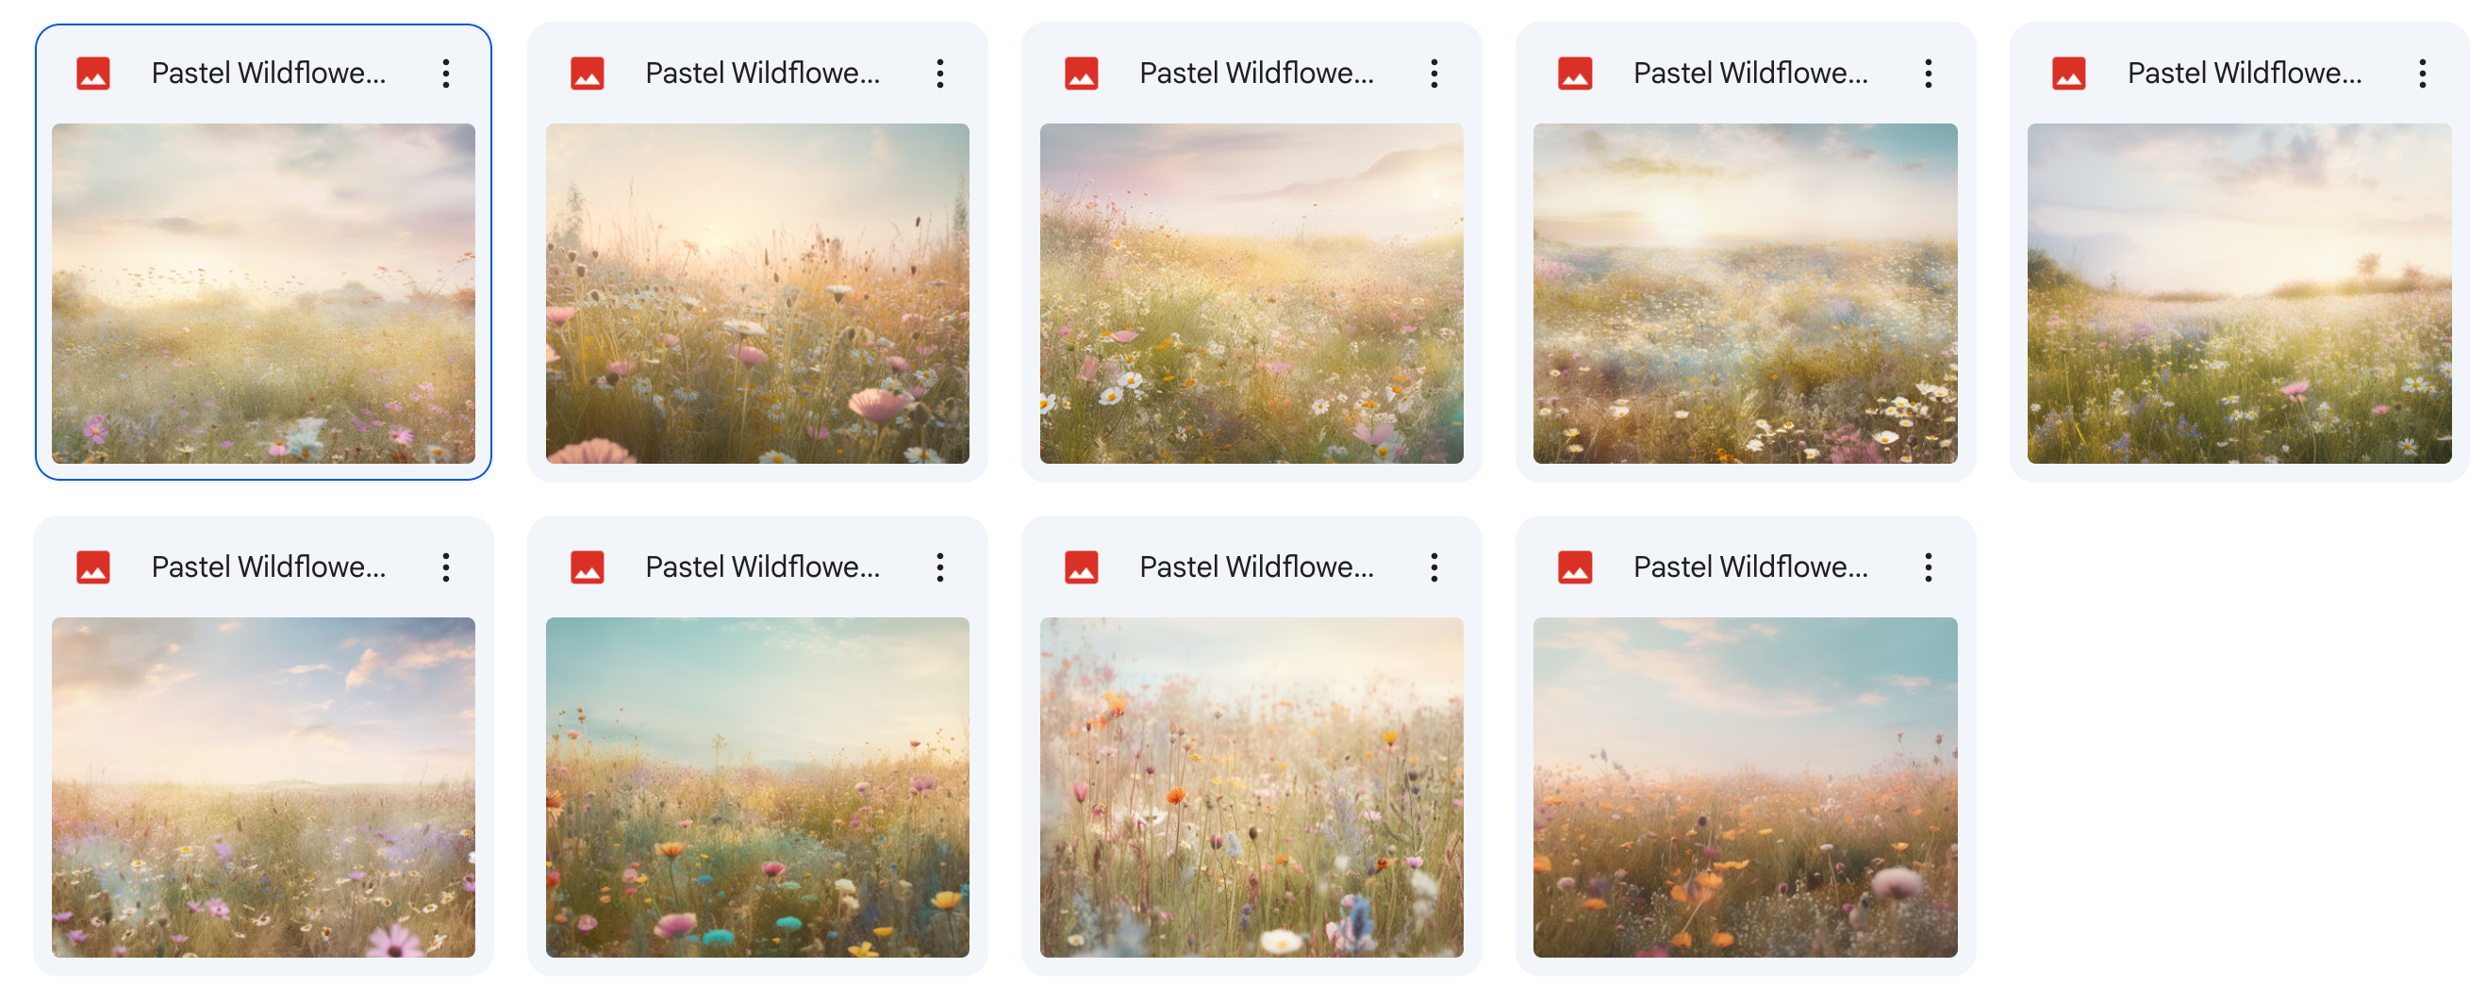Image resolution: width=2486 pixels, height=1001 pixels.
Task: Click image type icon above the orange flower field
Action: pos(1576,567)
